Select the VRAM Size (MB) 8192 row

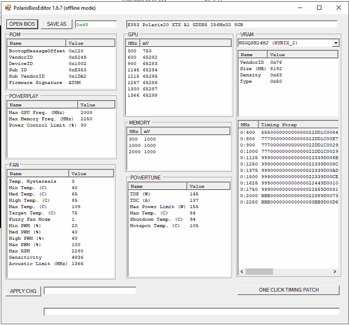(261, 69)
